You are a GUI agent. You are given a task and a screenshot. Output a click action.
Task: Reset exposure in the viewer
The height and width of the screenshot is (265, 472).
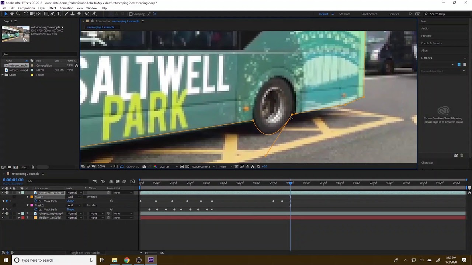(258, 166)
